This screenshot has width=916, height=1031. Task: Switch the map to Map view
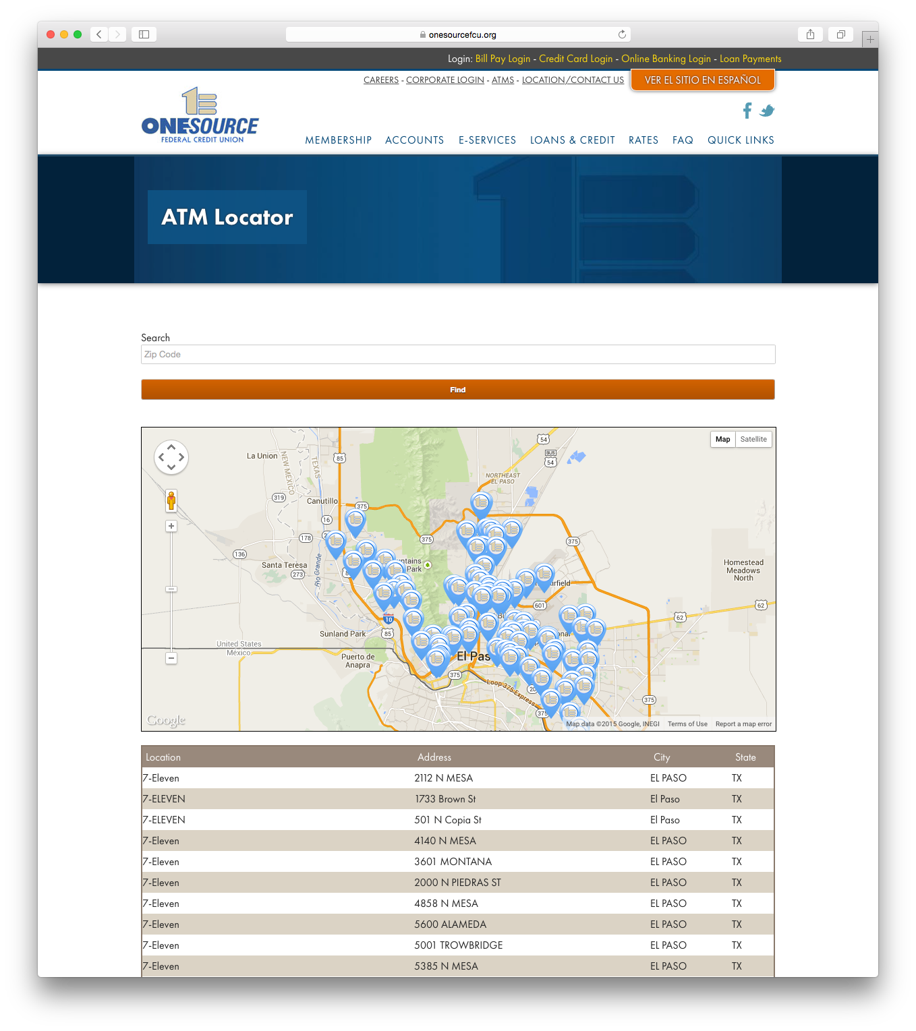(x=722, y=439)
